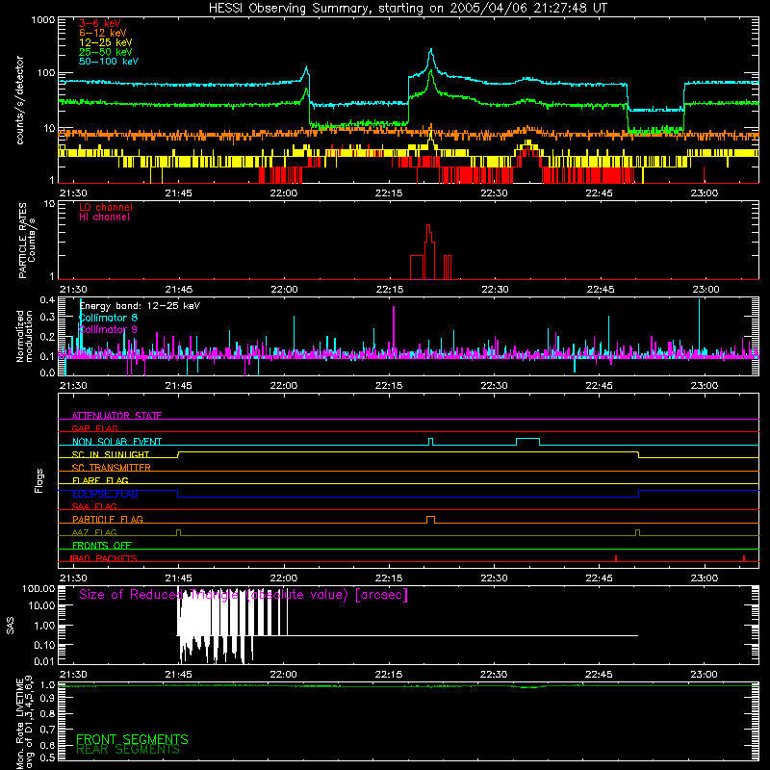Click the 21:45 tick under the SAS plot
Viewport: 770px width, 770px height.
[179, 675]
